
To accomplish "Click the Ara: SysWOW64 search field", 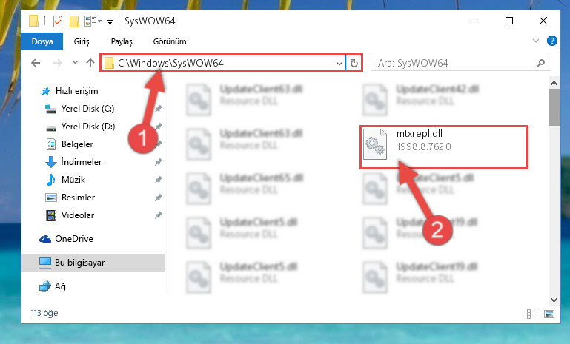I will coord(454,63).
